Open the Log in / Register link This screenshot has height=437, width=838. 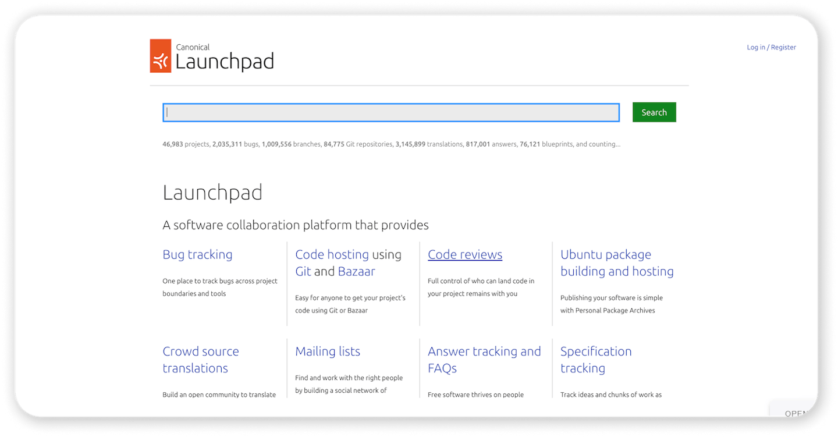coord(771,47)
